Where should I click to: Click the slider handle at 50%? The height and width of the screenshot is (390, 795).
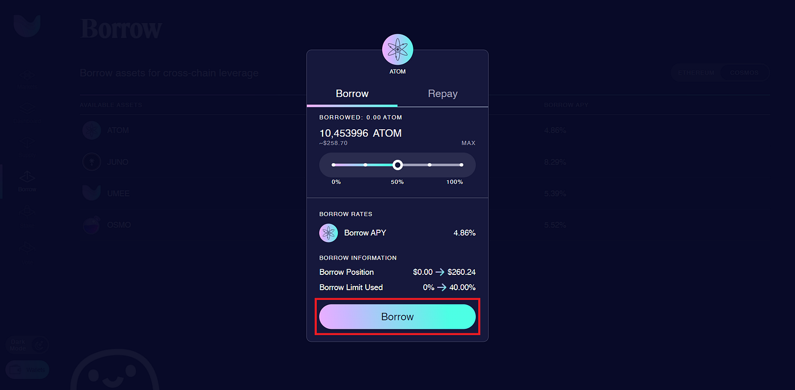[x=397, y=165]
